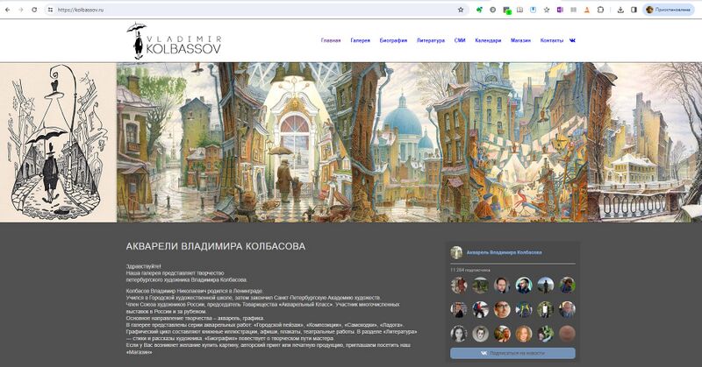Open the purple OneNote clipper extension
The width and height of the screenshot is (702, 367).
(x=560, y=10)
